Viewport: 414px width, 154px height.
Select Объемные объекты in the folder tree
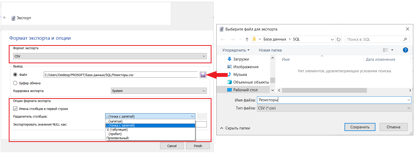coord(248,82)
